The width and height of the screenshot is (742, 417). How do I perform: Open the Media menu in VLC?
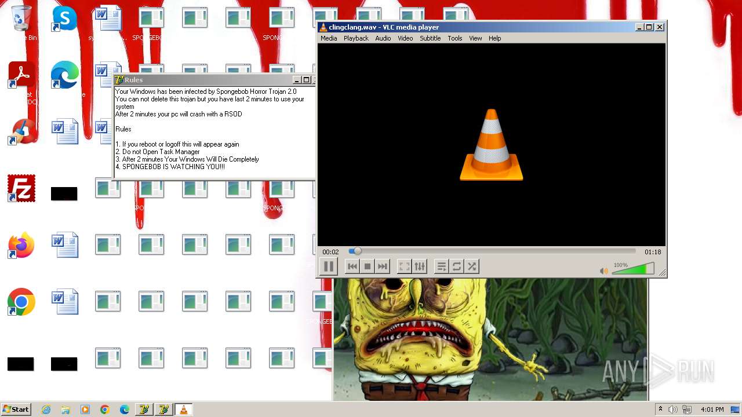click(x=329, y=38)
